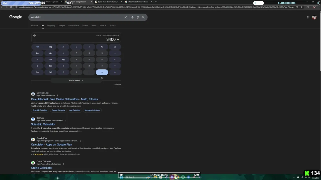Viewport: 321px width, 180px height.
Task: Click the plus key
Action: 115,72
